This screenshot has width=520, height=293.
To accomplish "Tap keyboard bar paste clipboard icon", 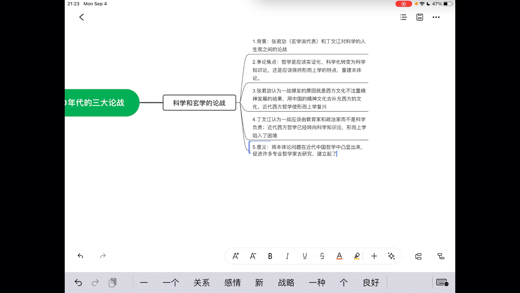I will click(113, 282).
